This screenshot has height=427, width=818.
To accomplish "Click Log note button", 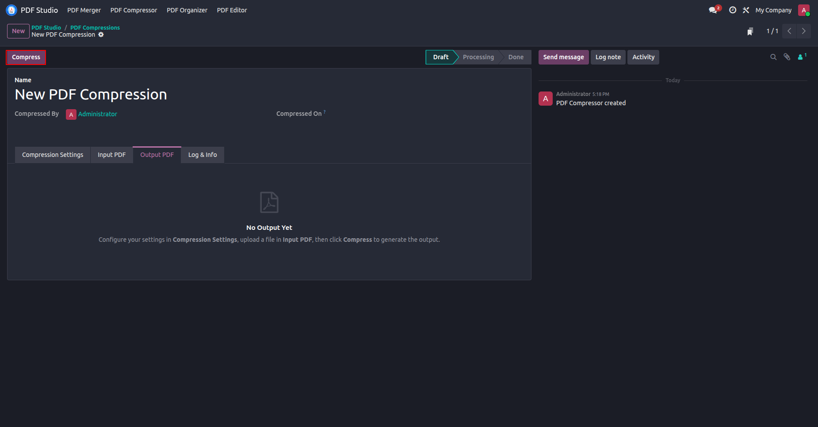I will (608, 57).
